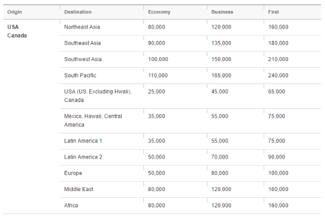Image resolution: width=325 pixels, height=218 pixels.
Task: Click Latin America 2 Business value 70,000
Action: (x=220, y=157)
